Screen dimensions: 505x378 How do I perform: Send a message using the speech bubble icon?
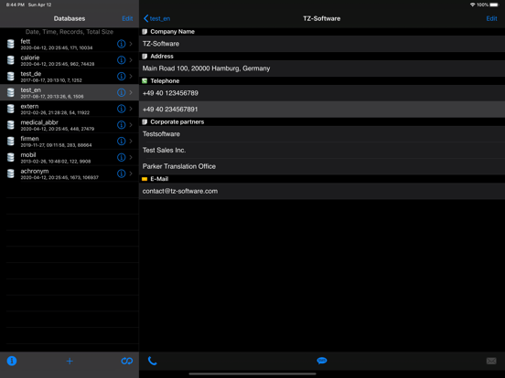coord(322,361)
